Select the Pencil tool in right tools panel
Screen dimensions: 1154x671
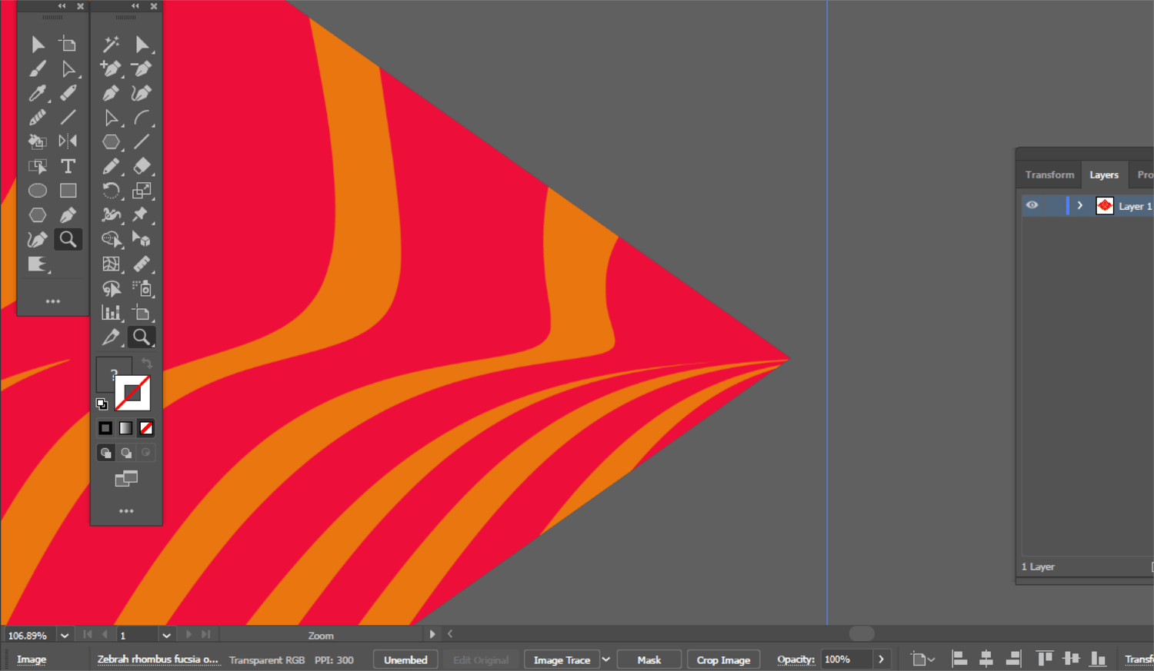click(x=112, y=166)
